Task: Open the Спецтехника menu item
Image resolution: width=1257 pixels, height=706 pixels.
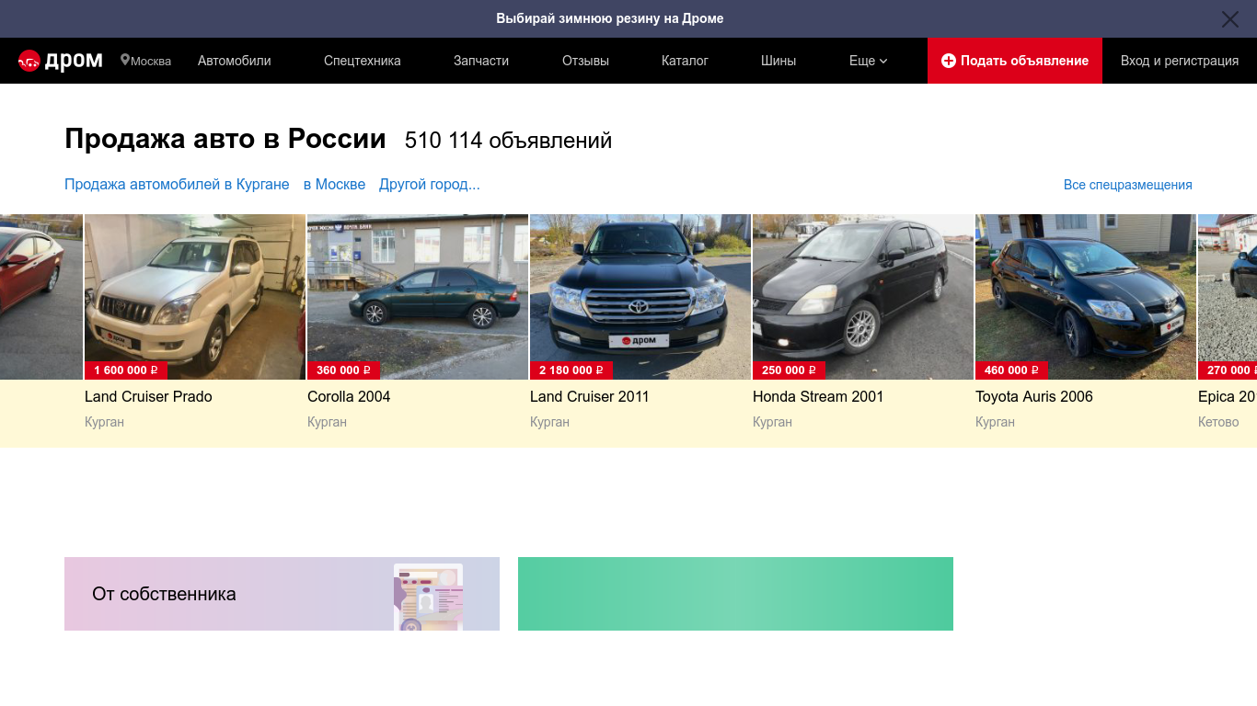Action: 363,61
